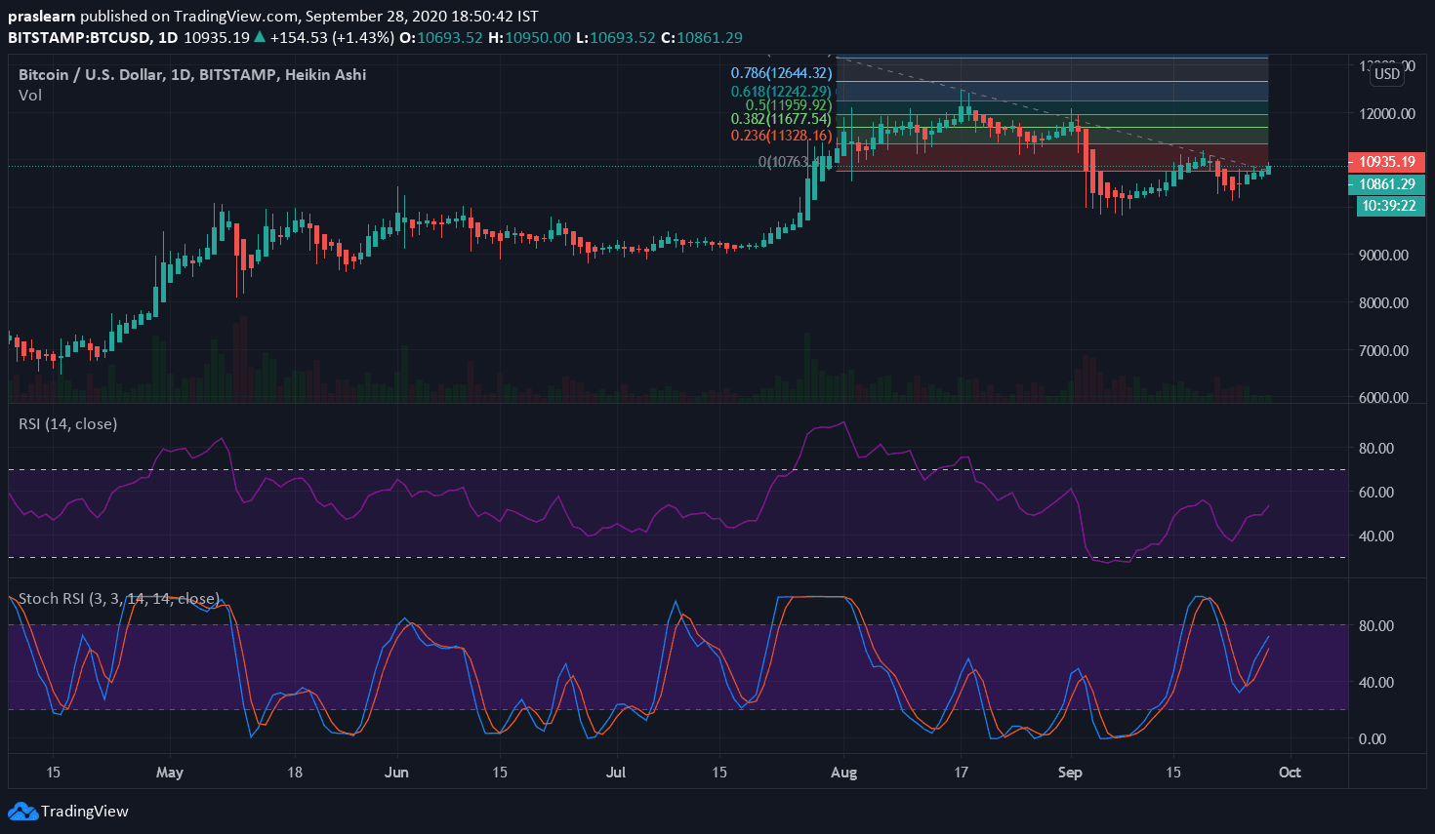This screenshot has height=834, width=1435.
Task: Click the Aug marker on time axis
Action: coord(843,773)
